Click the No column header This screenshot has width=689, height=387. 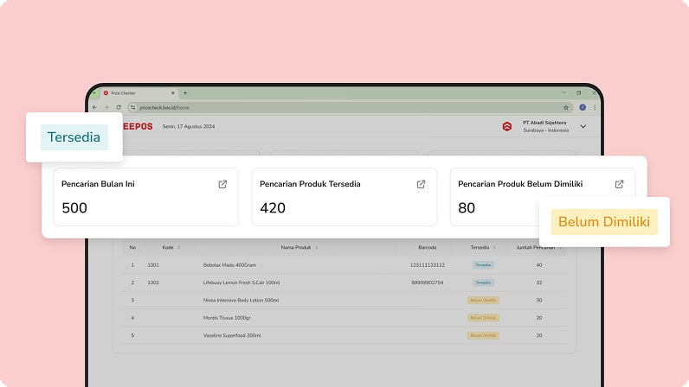(x=132, y=247)
